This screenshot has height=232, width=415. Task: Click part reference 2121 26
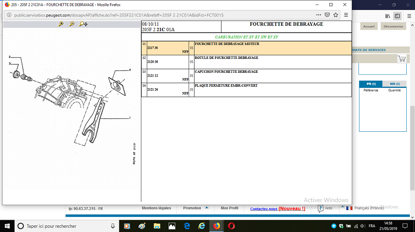point(153,89)
